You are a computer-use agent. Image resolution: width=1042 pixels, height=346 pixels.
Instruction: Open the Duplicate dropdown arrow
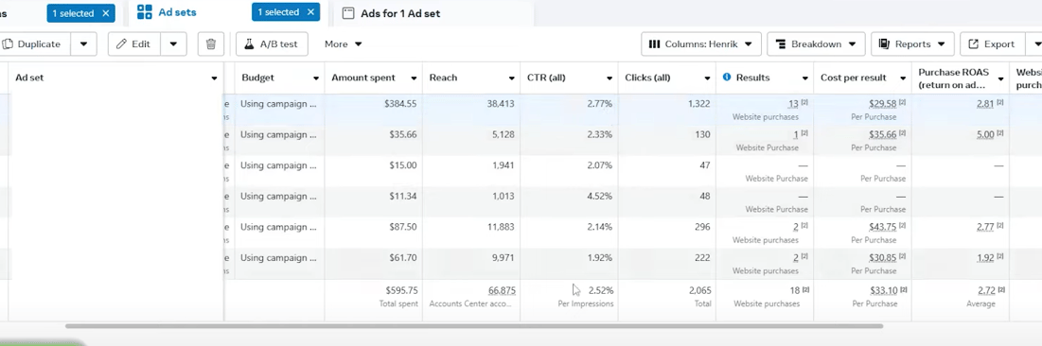83,44
